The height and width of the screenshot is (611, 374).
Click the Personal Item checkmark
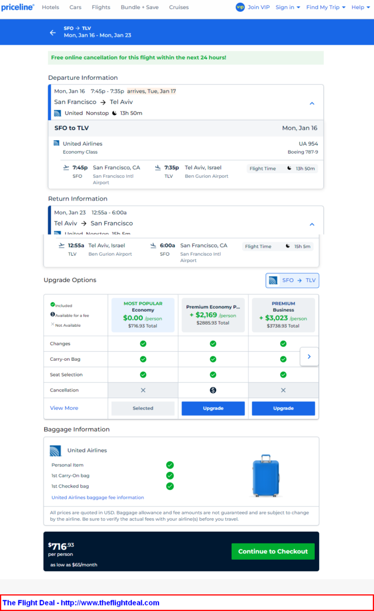tap(170, 465)
